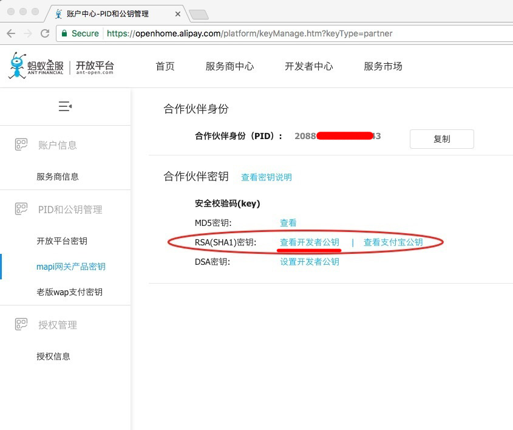513x430 pixels.
Task: Click the 账户信息 section icon
Action: [21, 145]
